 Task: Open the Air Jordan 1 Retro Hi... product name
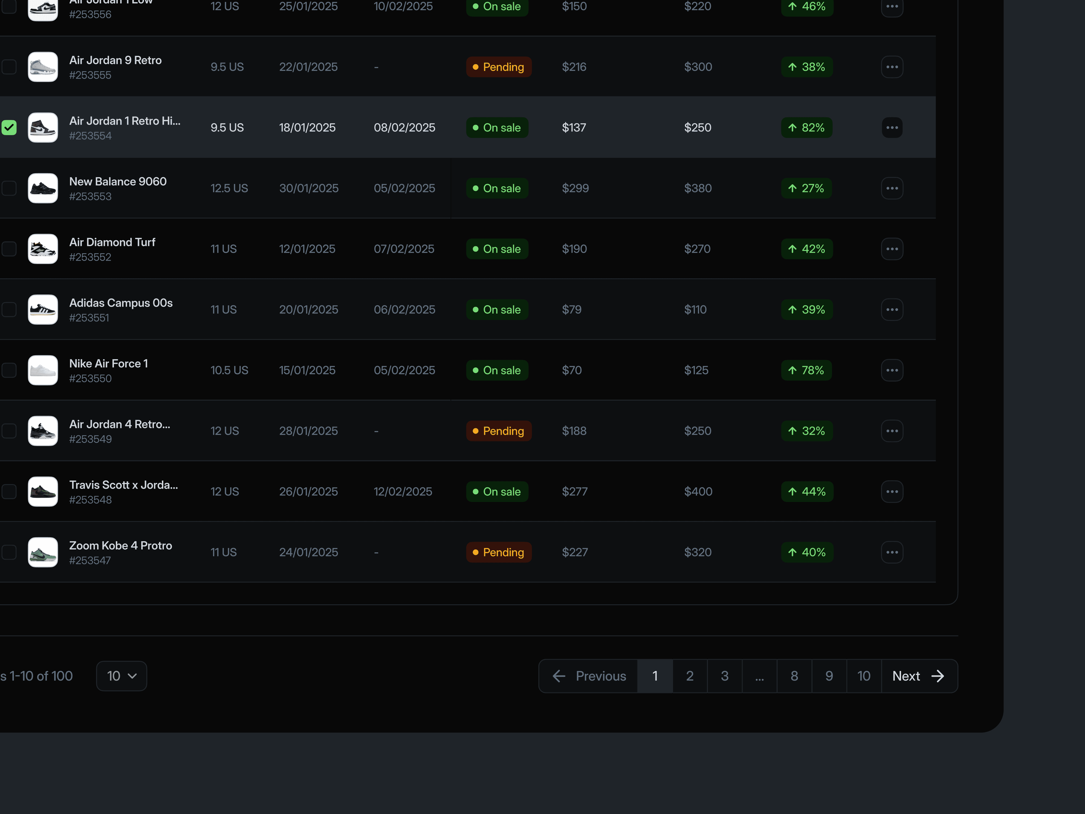click(125, 121)
